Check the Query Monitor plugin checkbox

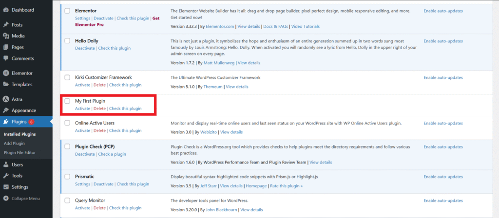(x=67, y=200)
